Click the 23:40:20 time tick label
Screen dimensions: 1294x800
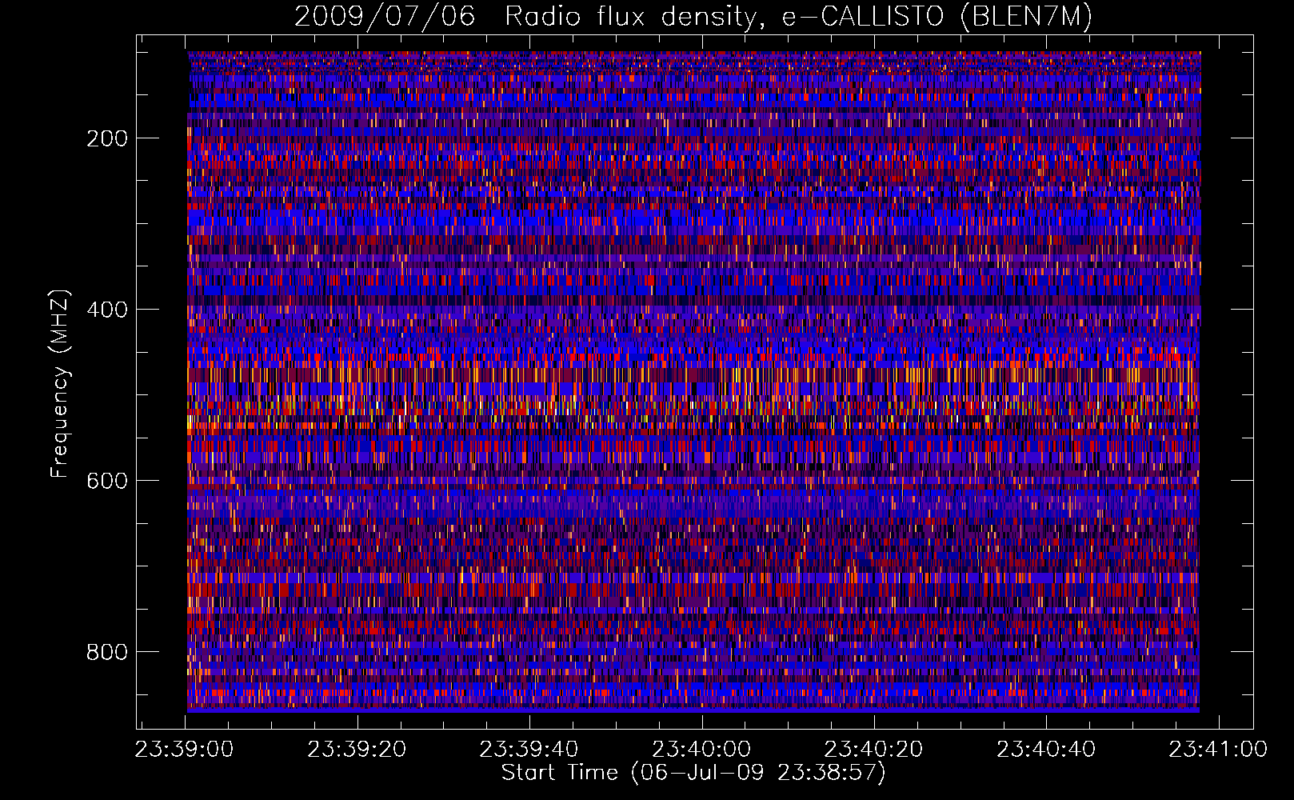(x=873, y=750)
